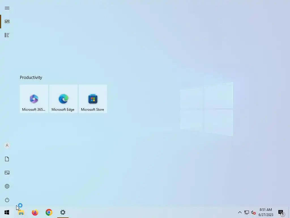Switch to Settings app on taskbar
The height and width of the screenshot is (218, 290).
63,212
